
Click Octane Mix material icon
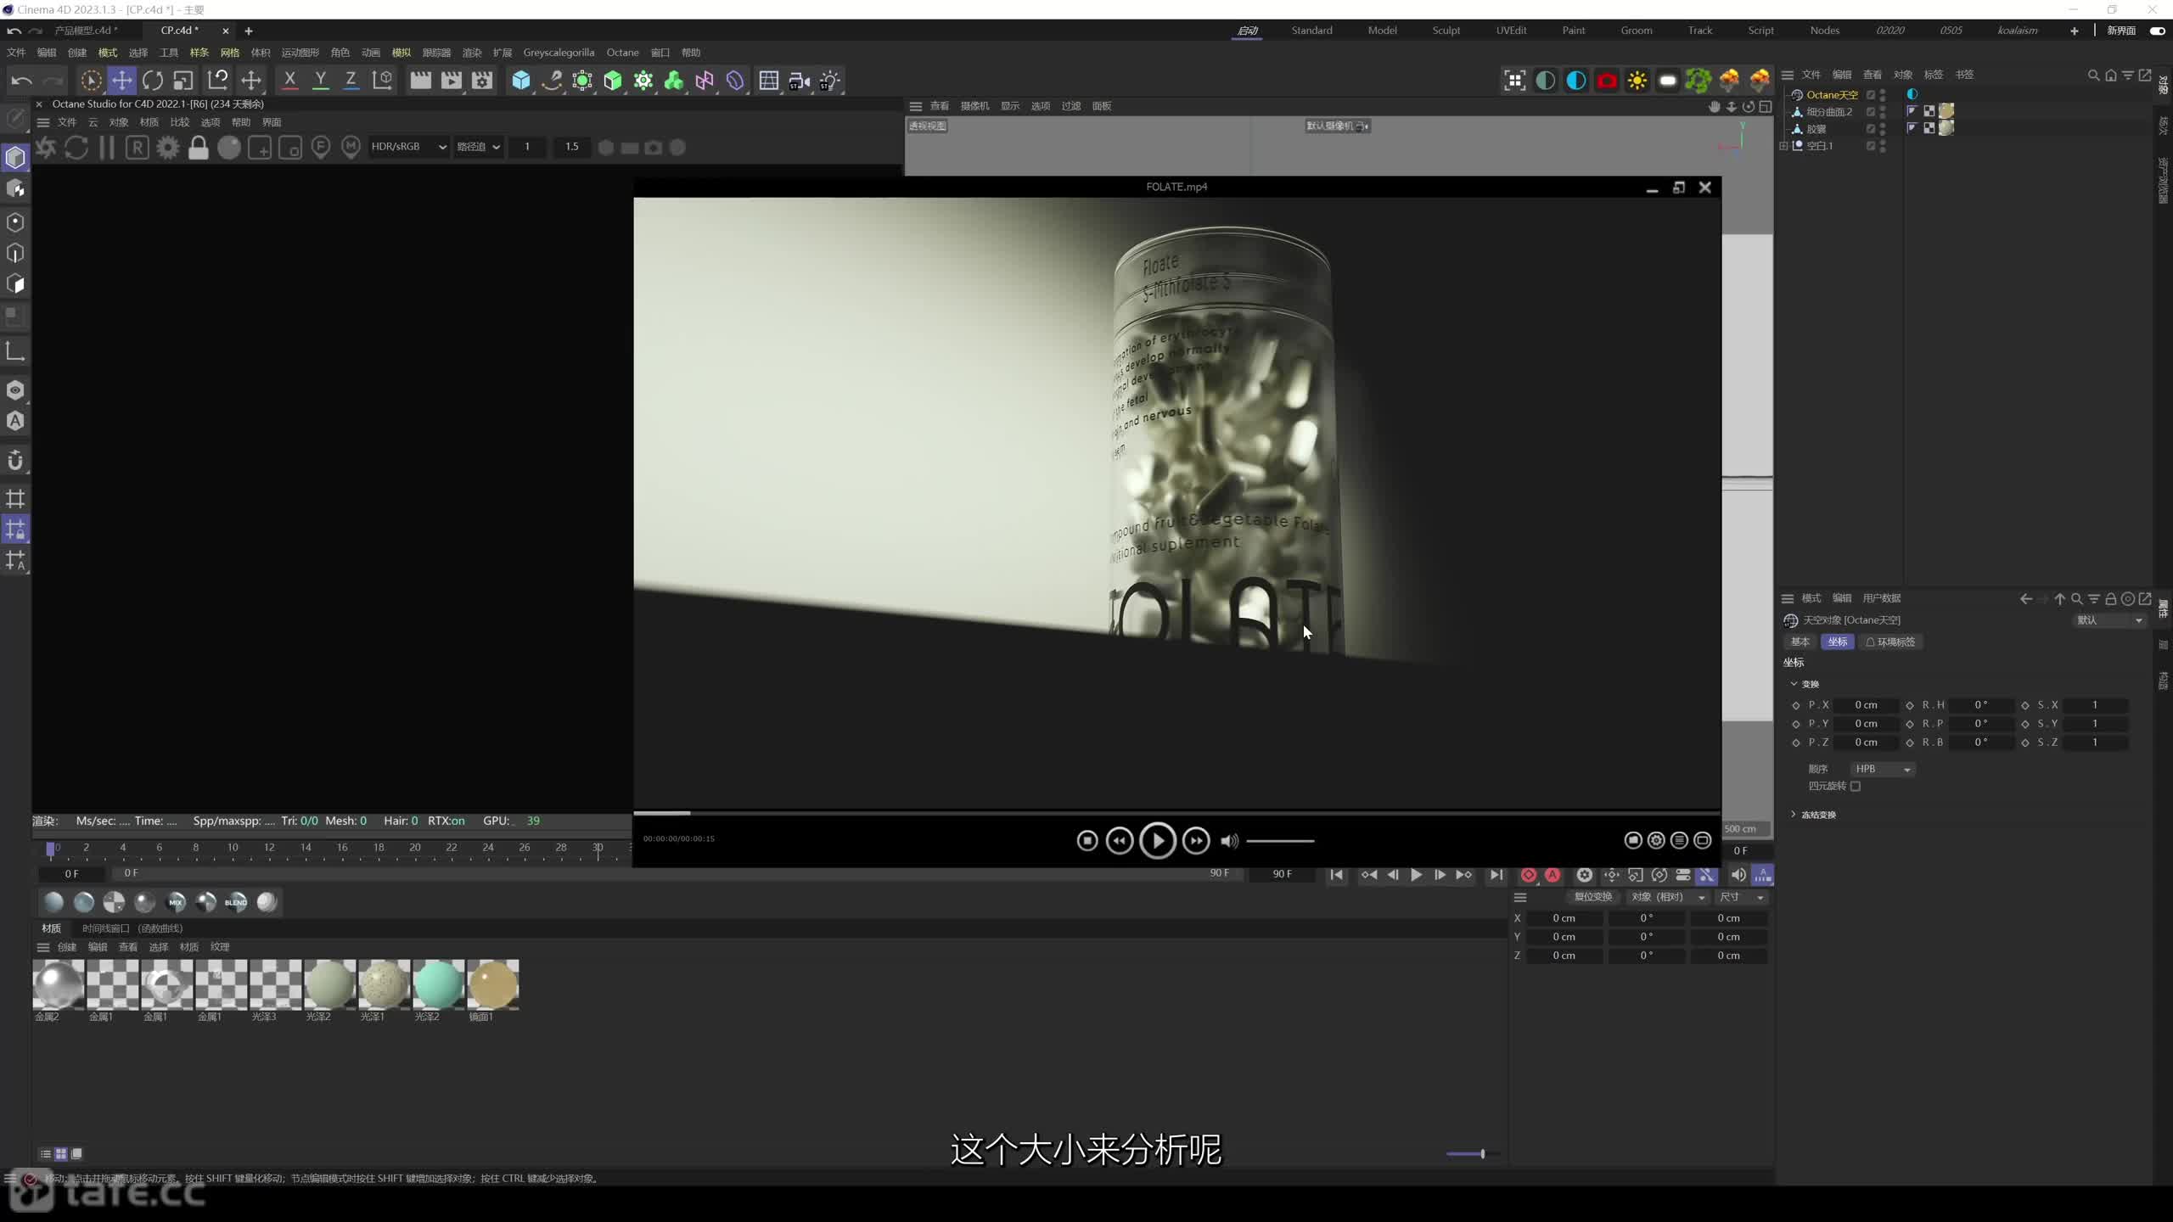pos(176,902)
